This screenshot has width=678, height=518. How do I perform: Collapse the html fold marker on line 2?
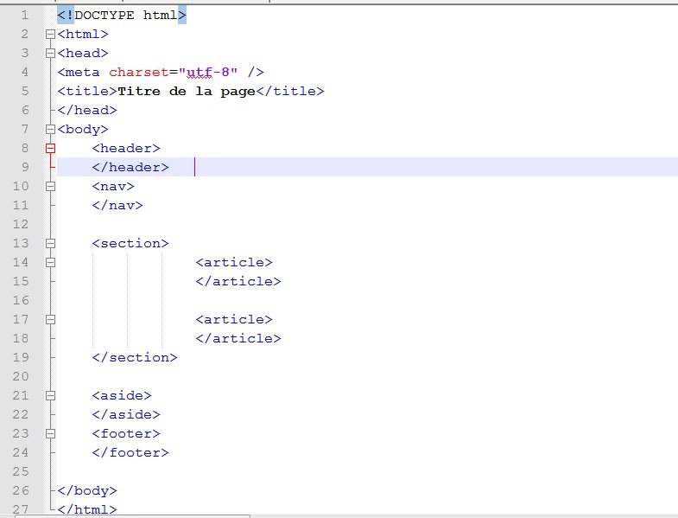pos(50,35)
